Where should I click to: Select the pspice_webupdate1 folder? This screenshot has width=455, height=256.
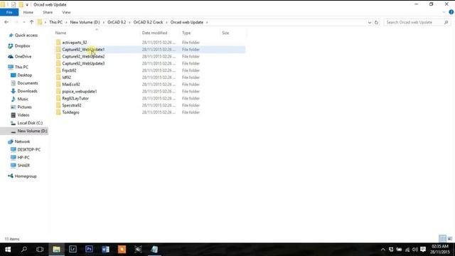click(80, 91)
